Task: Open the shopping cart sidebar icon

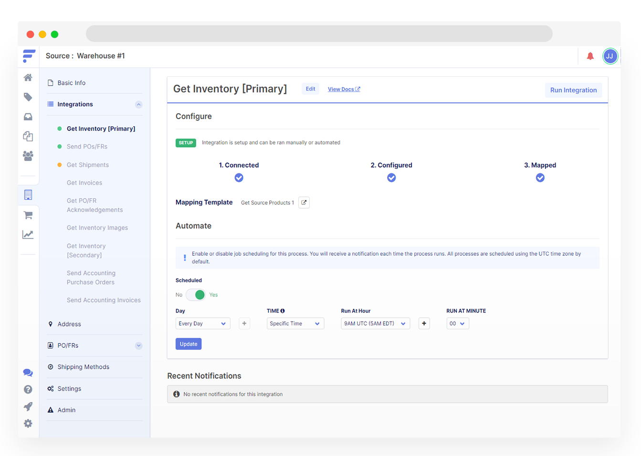Action: (x=28, y=215)
